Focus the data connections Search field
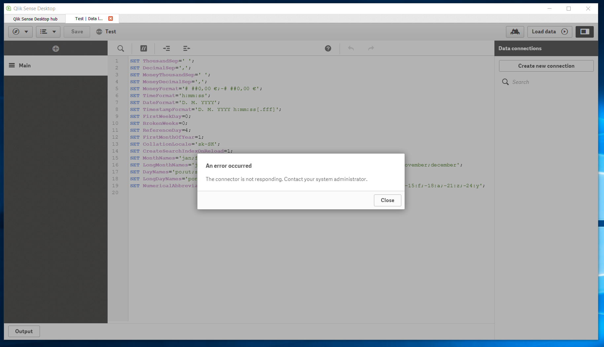Image resolution: width=604 pixels, height=347 pixels. 546,82
